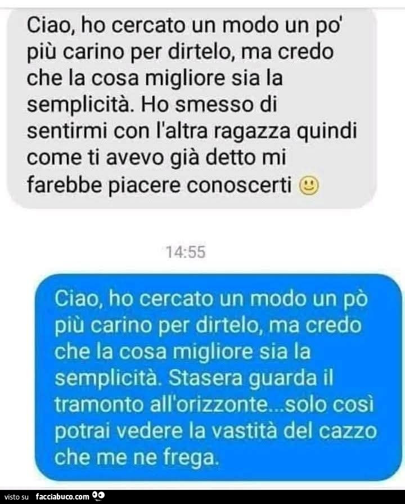This screenshot has height=504, width=405.
Task: Click "come ti avevo già detto mi" line
Action: pyautogui.click(x=156, y=158)
